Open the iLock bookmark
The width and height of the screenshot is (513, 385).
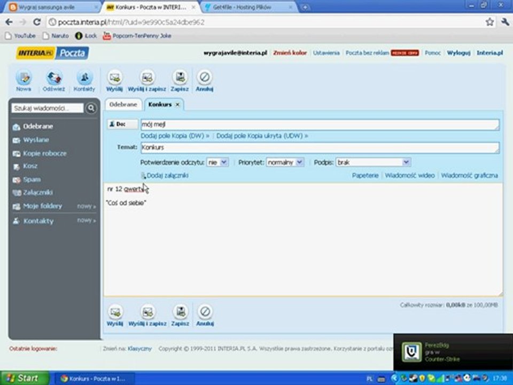coord(86,36)
